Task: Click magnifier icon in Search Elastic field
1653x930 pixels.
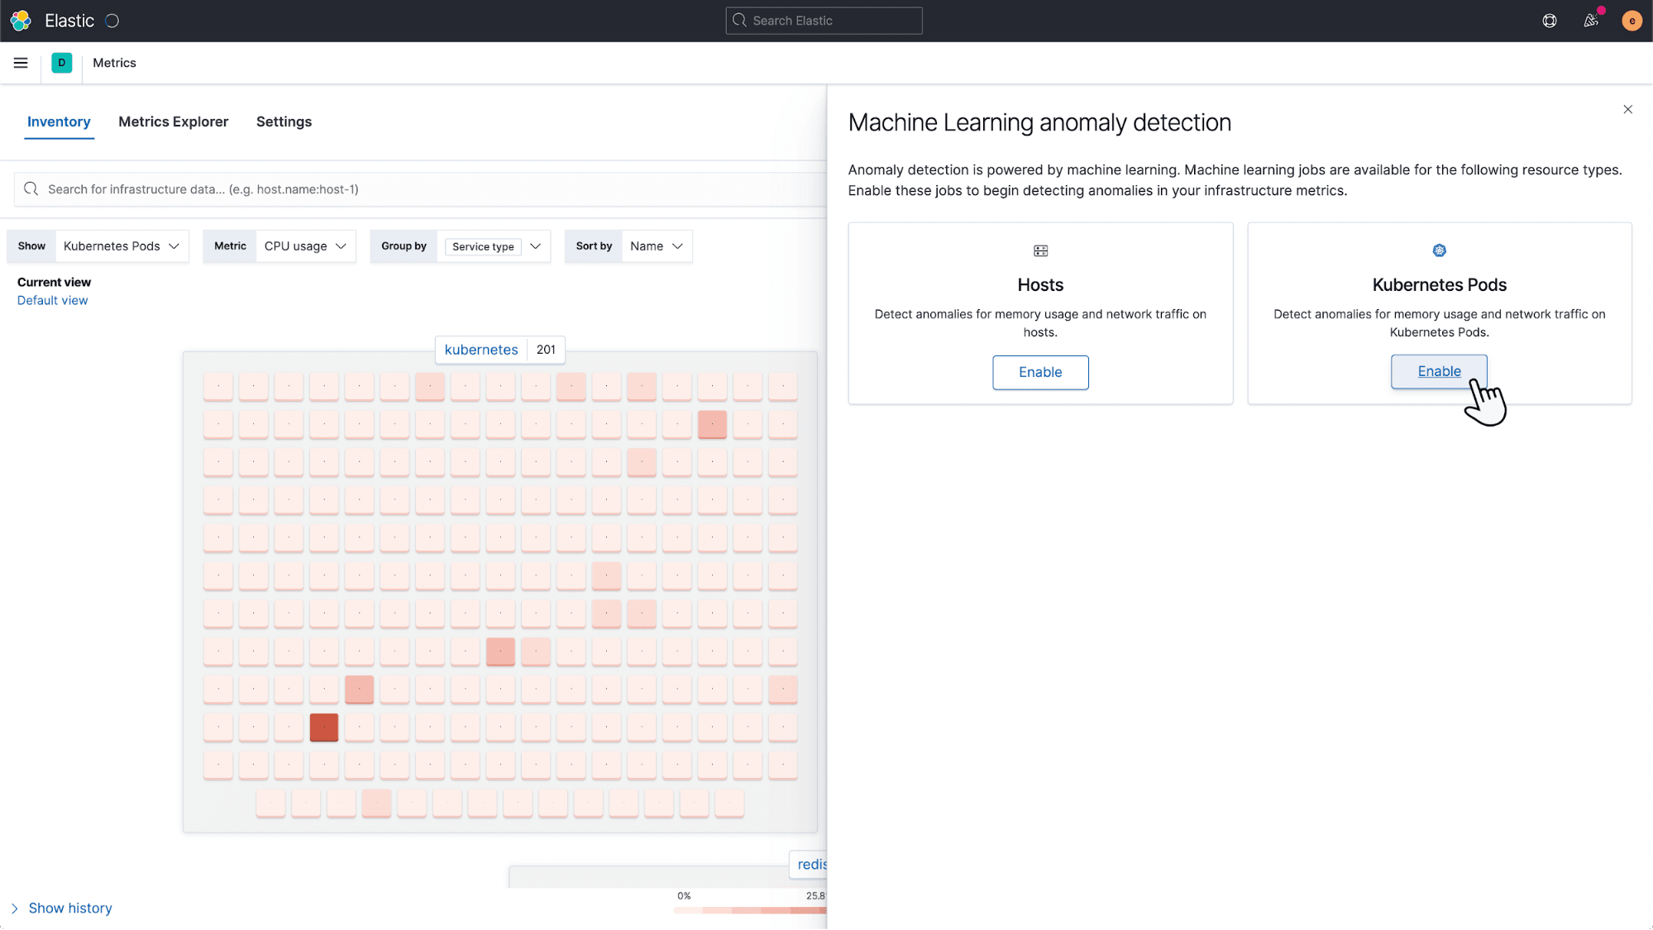Action: click(x=739, y=21)
